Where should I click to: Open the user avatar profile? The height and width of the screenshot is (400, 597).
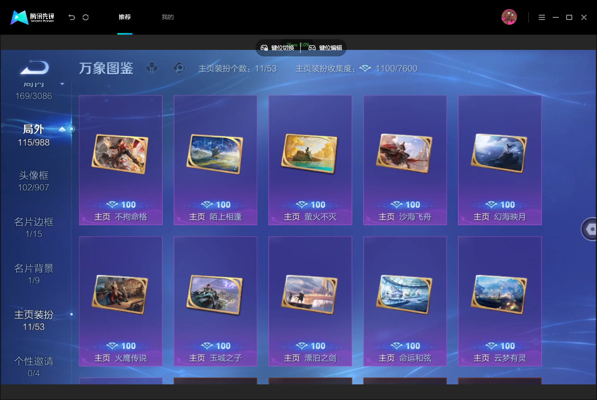click(x=509, y=17)
